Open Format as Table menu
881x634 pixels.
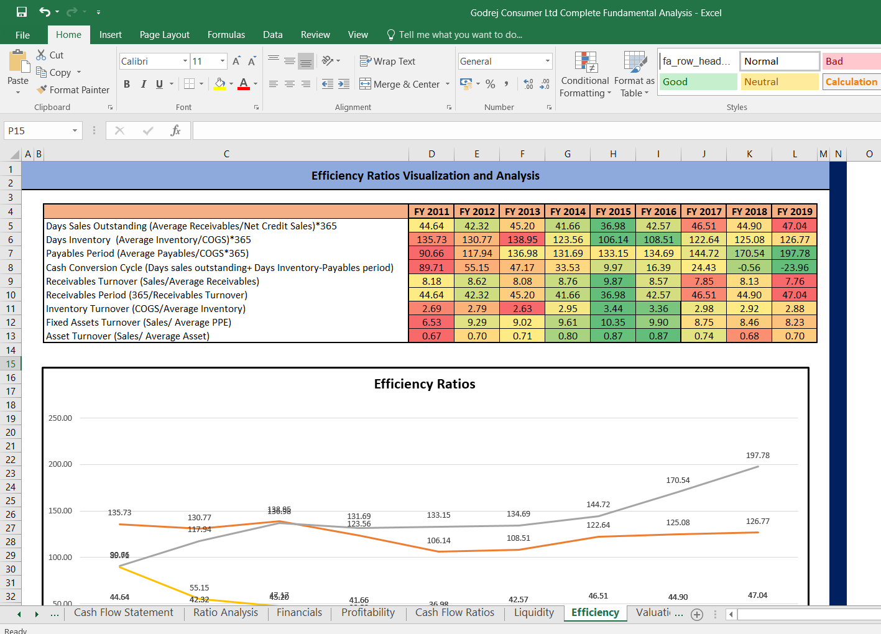click(x=634, y=75)
